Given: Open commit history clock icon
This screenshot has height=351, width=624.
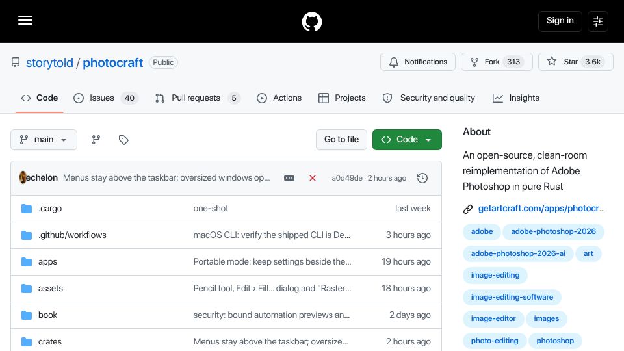Looking at the screenshot, I should [x=422, y=178].
